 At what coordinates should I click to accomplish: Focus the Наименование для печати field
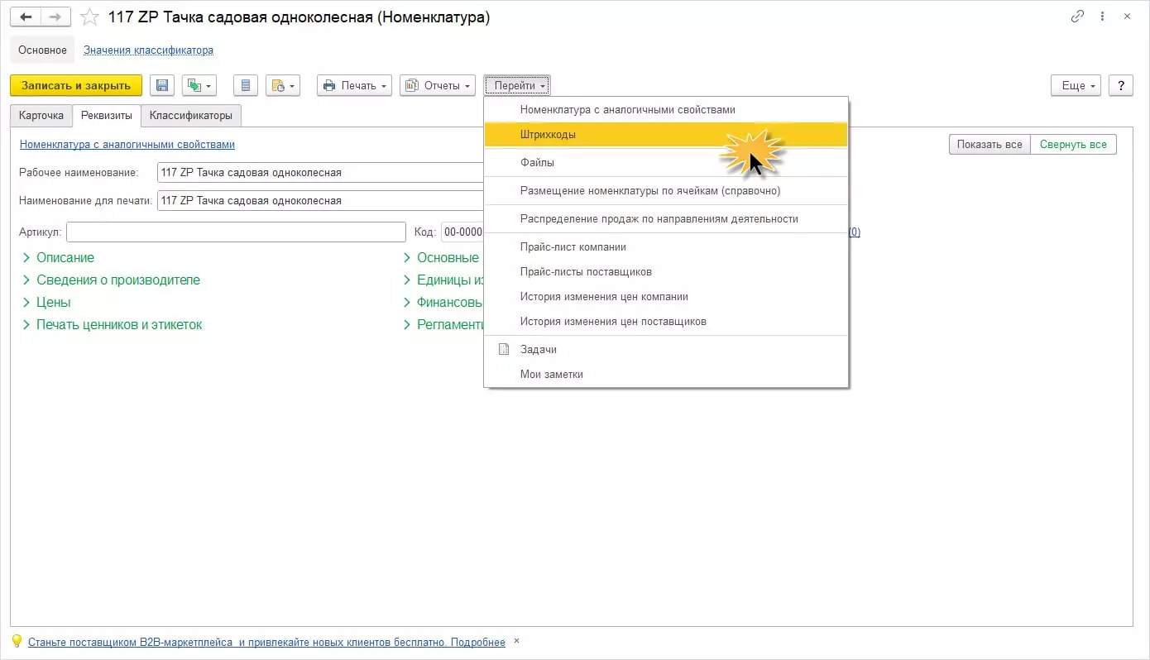tap(320, 200)
